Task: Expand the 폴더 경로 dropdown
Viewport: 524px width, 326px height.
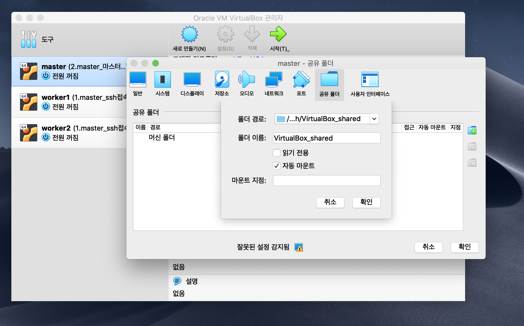Action: click(374, 119)
